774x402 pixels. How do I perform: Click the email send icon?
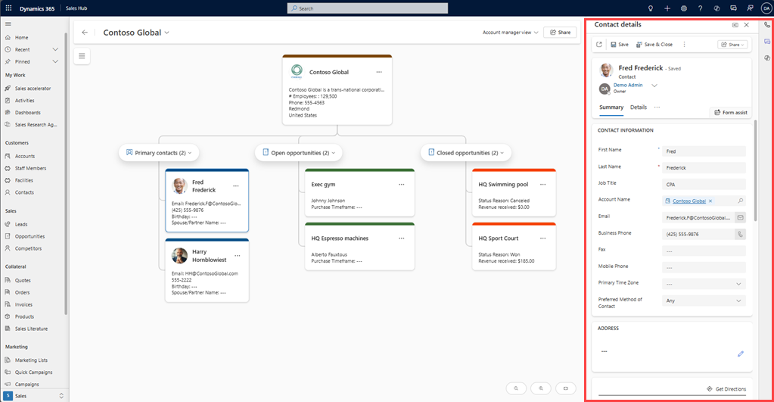(x=741, y=217)
